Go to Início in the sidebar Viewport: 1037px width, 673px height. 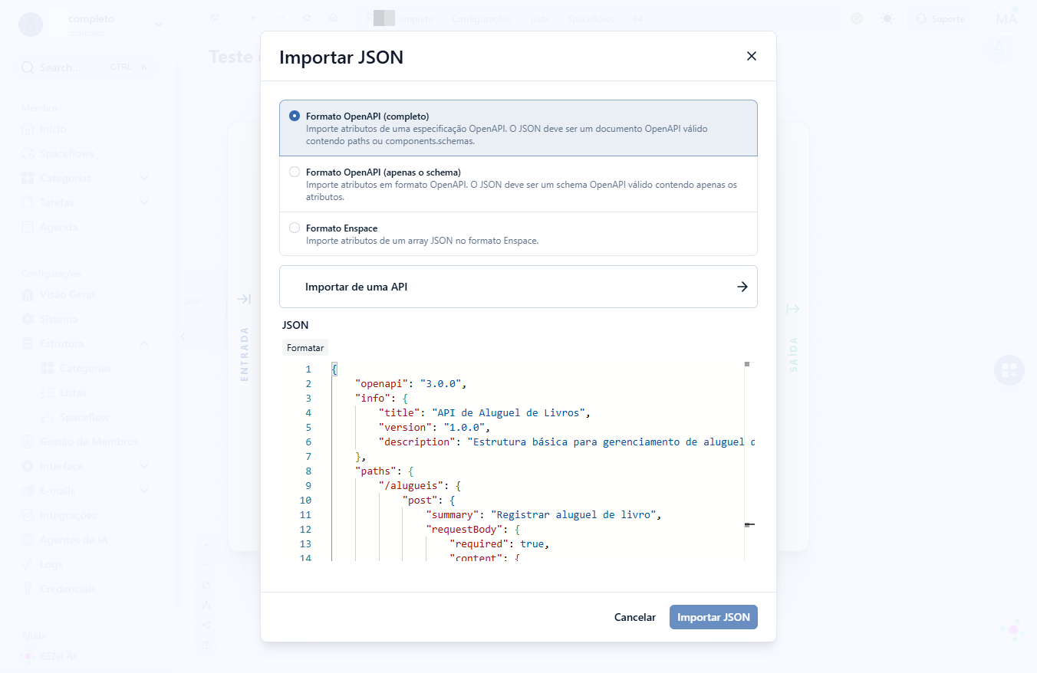pos(53,129)
